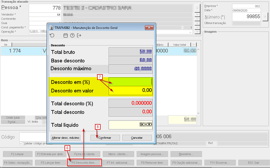Click the F8 Remover item button
The height and width of the screenshot is (168, 270).
coord(152,163)
